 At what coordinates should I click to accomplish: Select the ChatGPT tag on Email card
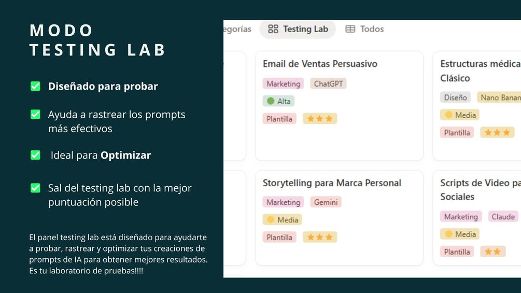tap(328, 83)
